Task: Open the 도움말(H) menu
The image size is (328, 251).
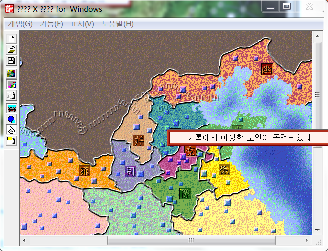Action: click(117, 24)
